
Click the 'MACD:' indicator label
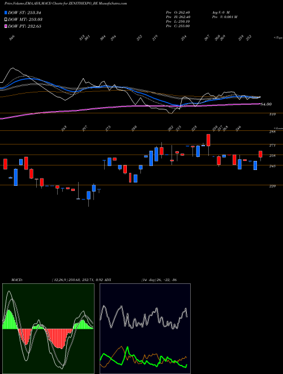coord(17,280)
